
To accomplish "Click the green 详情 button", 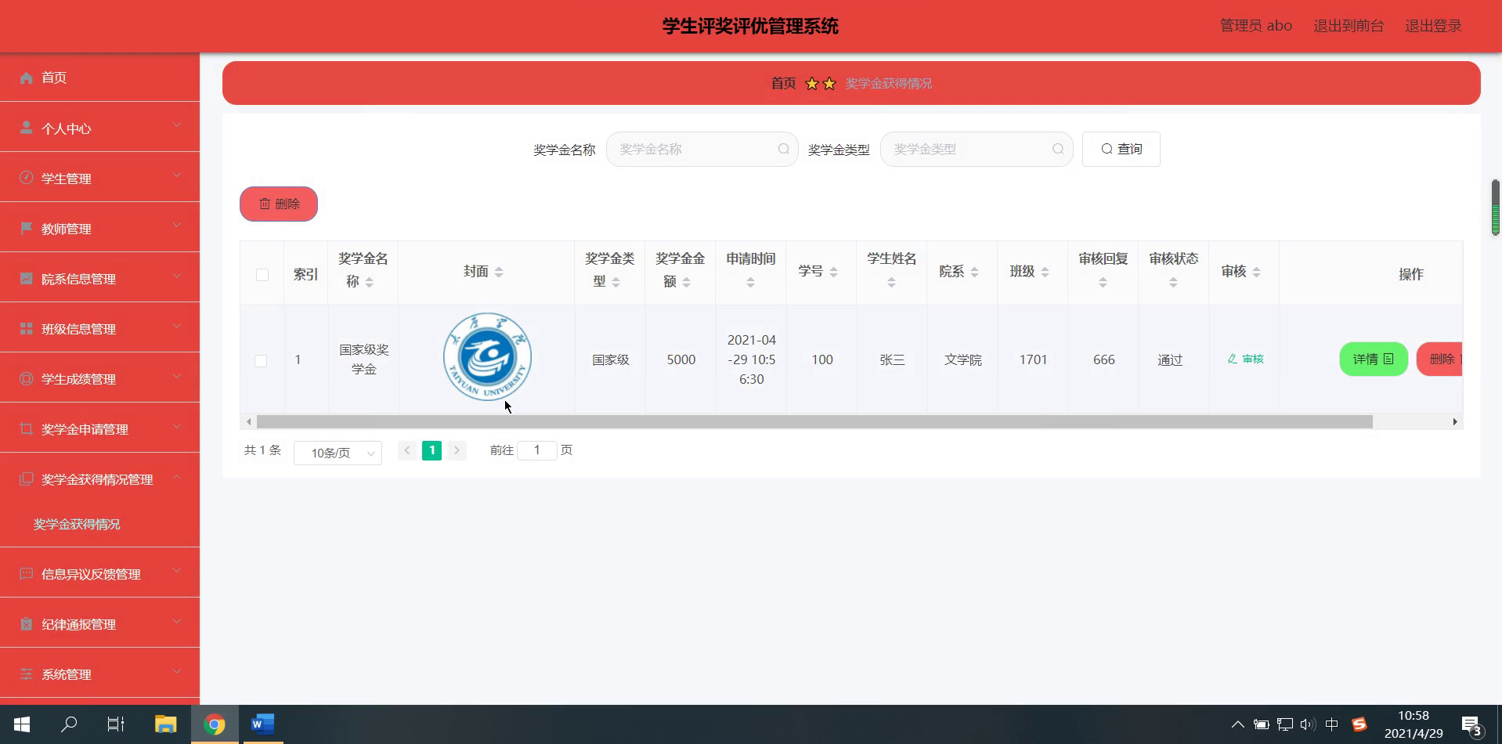I will [1373, 359].
